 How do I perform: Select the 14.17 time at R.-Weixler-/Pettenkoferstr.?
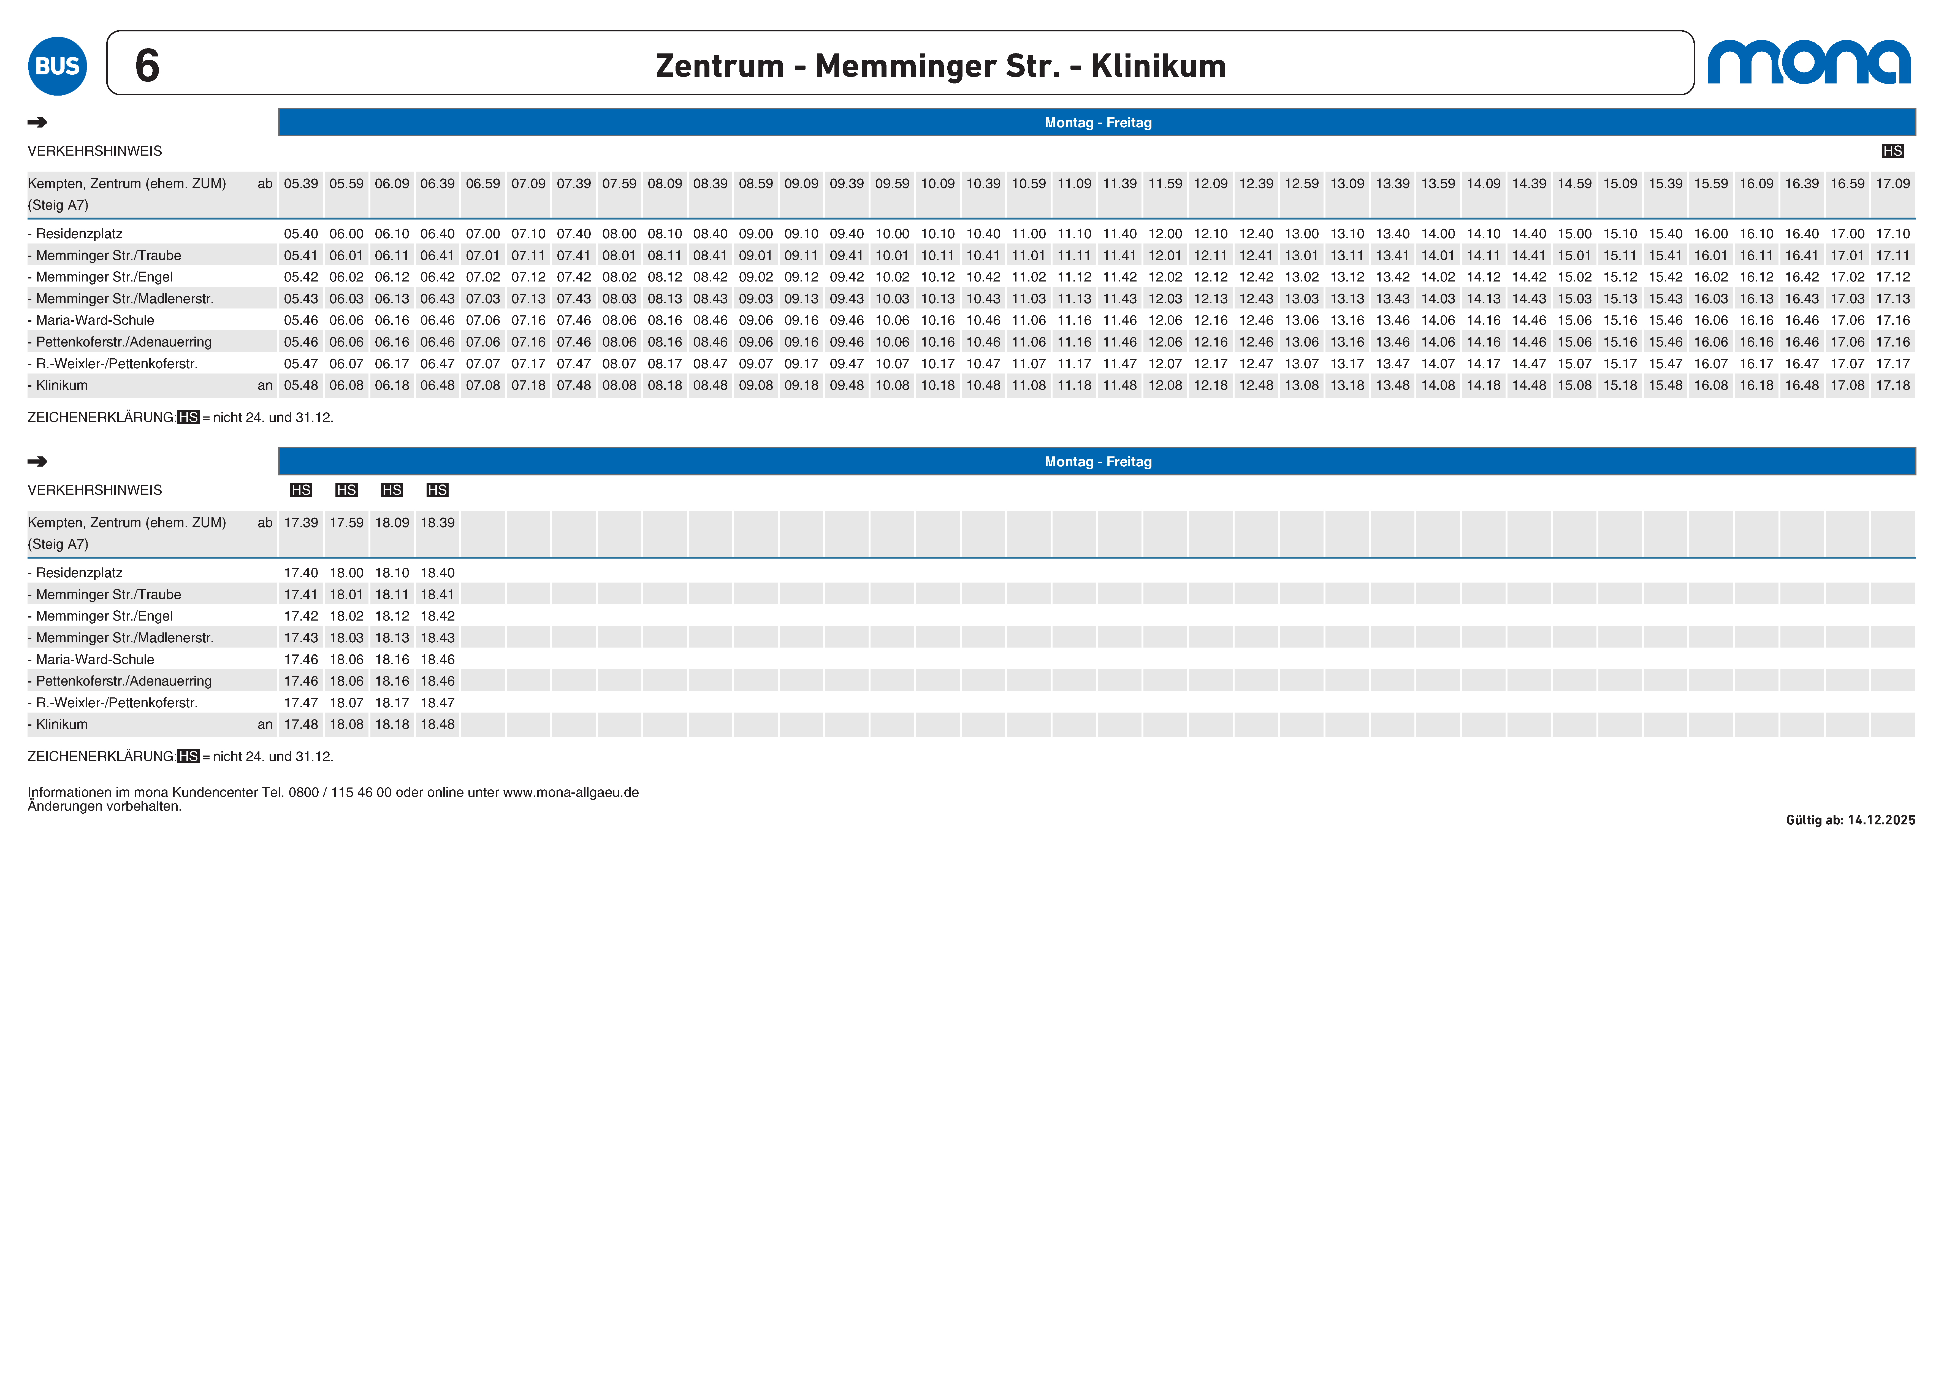[1483, 364]
